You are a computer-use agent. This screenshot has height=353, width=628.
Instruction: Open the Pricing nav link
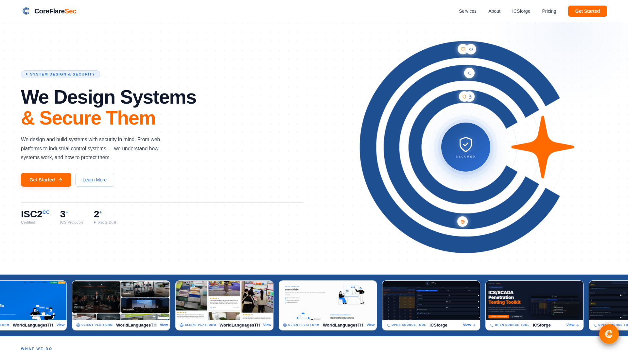point(549,11)
